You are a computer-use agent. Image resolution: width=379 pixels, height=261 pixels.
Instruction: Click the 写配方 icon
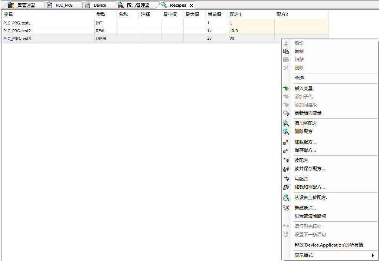coord(286,179)
